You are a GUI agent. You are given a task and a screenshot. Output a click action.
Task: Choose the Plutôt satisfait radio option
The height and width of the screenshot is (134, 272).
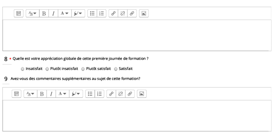(83, 69)
